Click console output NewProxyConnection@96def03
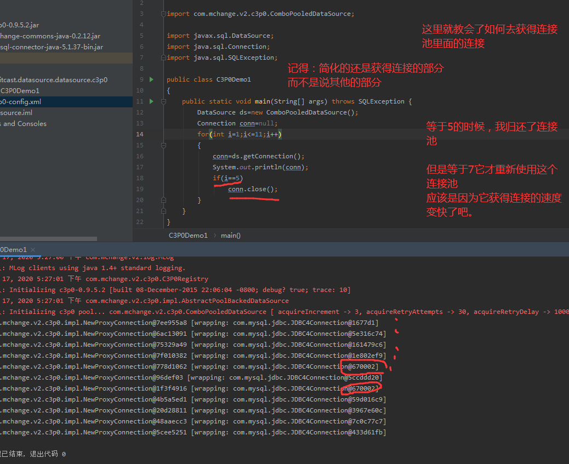This screenshot has width=569, height=464. [x=191, y=377]
